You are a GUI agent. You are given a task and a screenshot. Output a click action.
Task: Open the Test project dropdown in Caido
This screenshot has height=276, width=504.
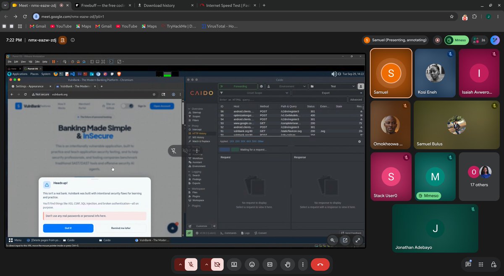[x=332, y=86]
